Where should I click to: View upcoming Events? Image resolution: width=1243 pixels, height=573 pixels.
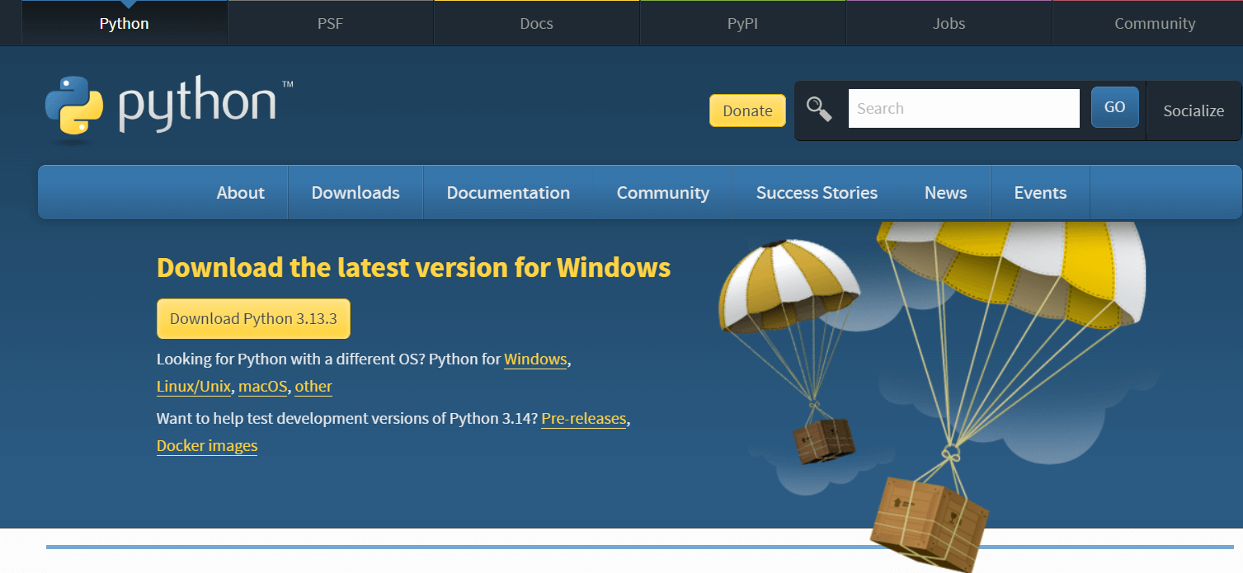(1039, 192)
